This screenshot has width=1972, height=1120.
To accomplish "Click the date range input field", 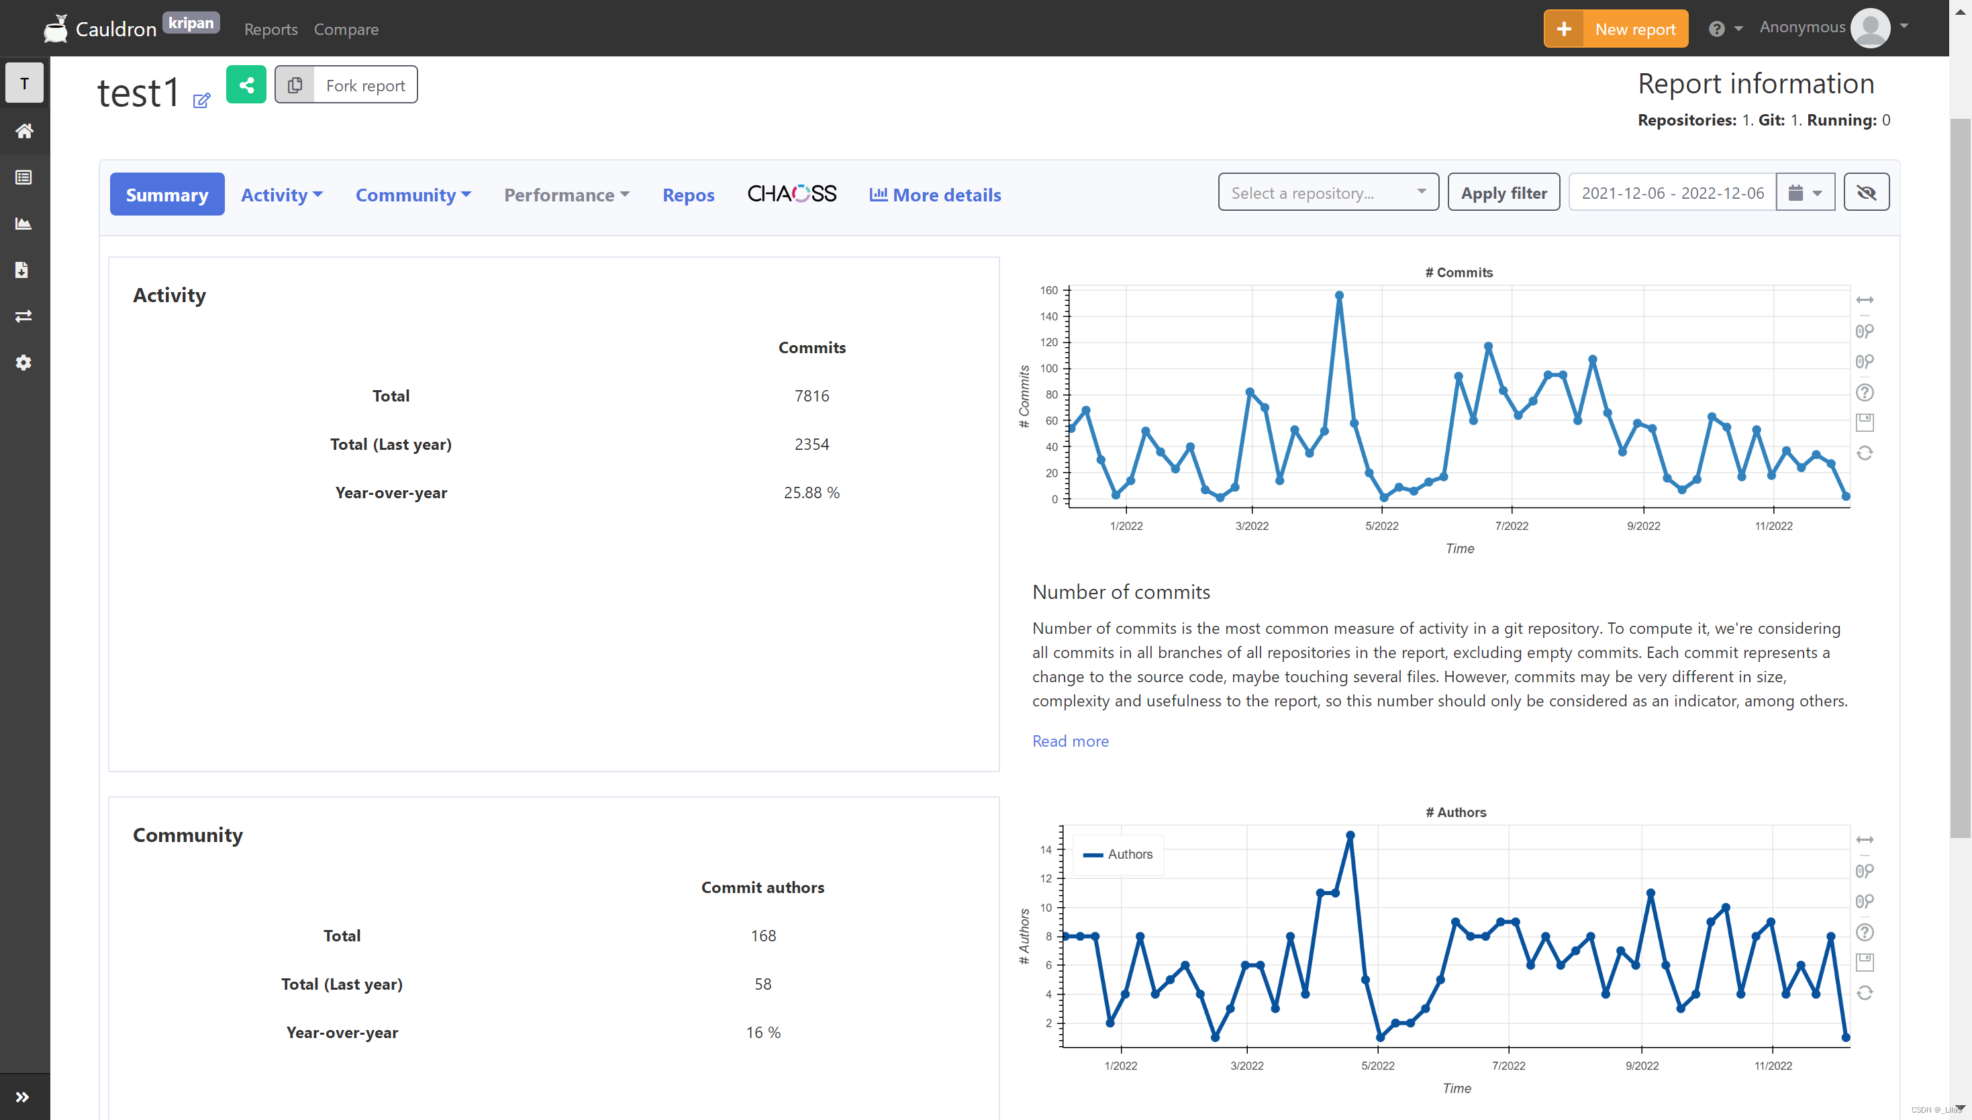I will point(1672,192).
